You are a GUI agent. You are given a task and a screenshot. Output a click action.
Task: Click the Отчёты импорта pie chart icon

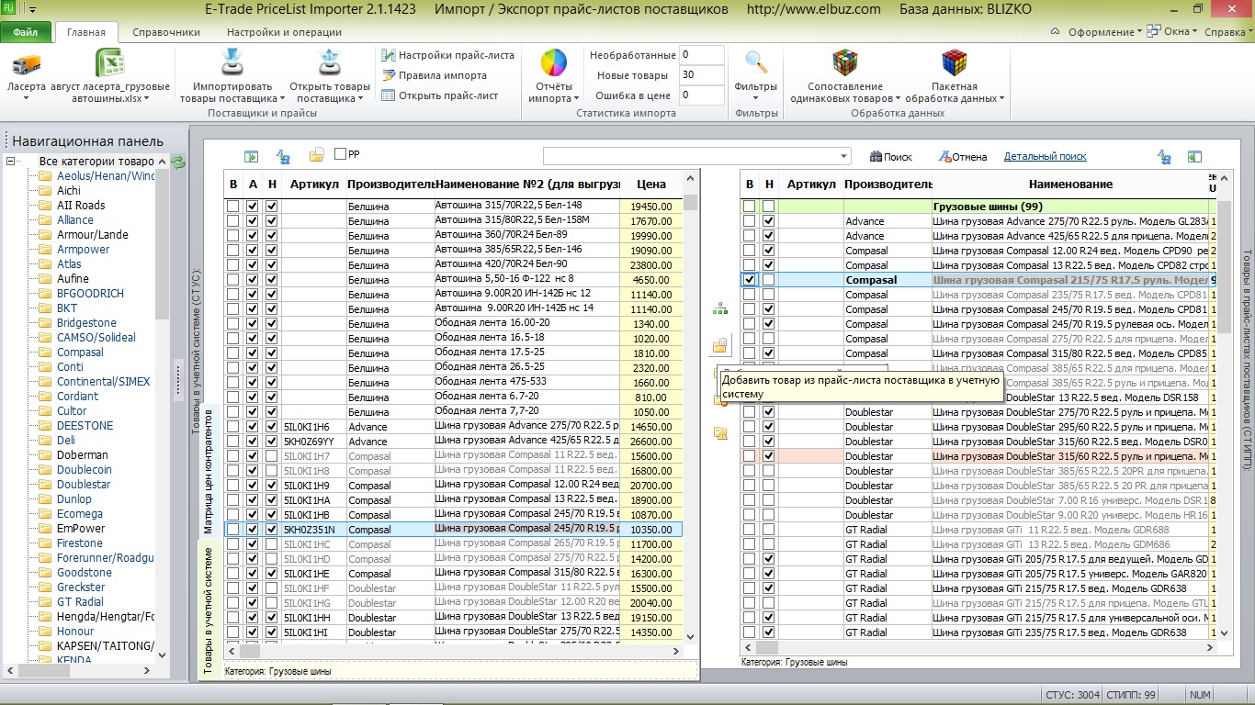[x=554, y=62]
